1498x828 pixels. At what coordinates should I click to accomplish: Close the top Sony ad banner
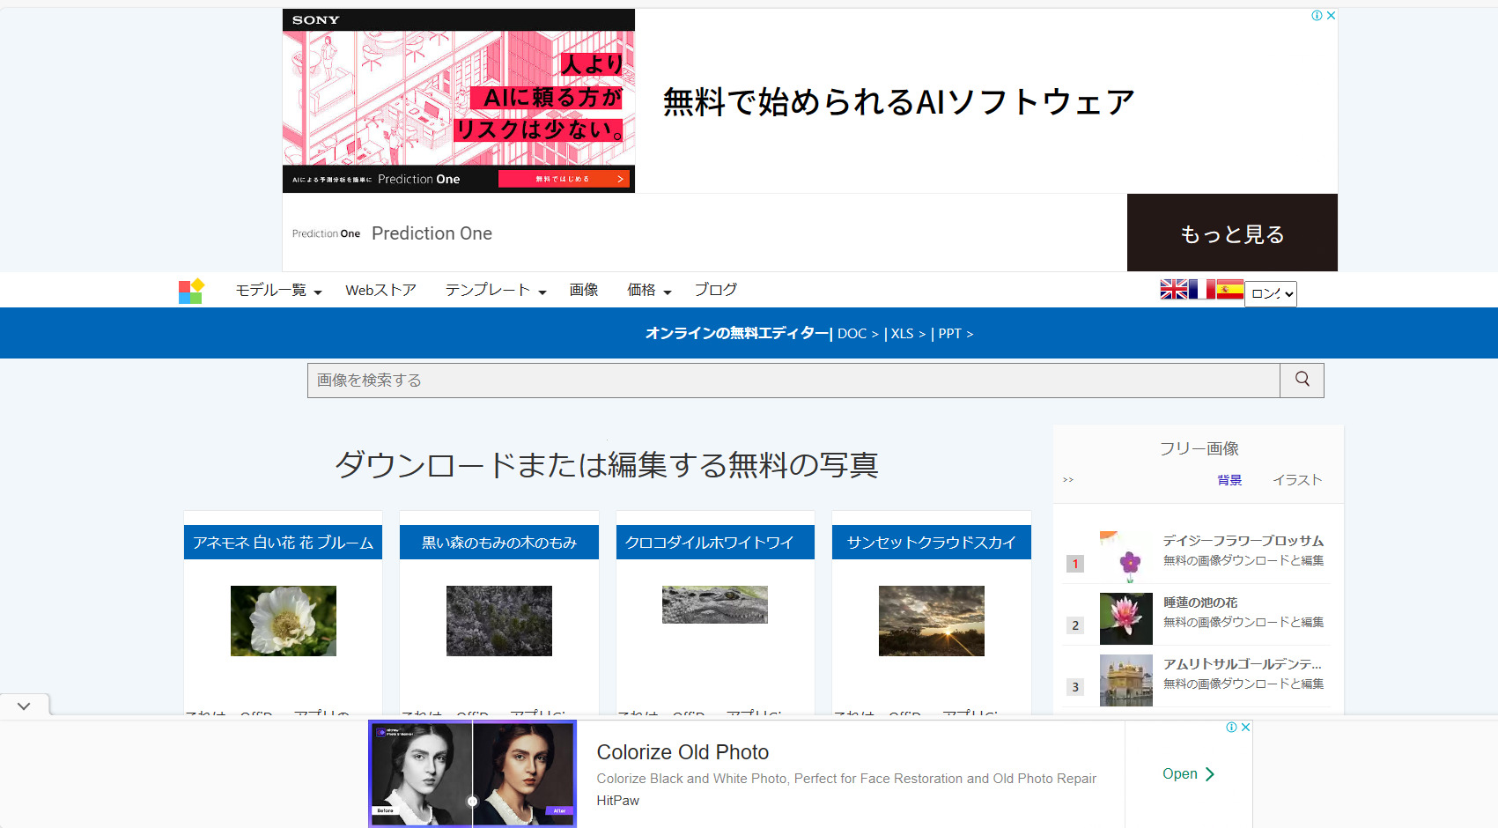tap(1331, 16)
